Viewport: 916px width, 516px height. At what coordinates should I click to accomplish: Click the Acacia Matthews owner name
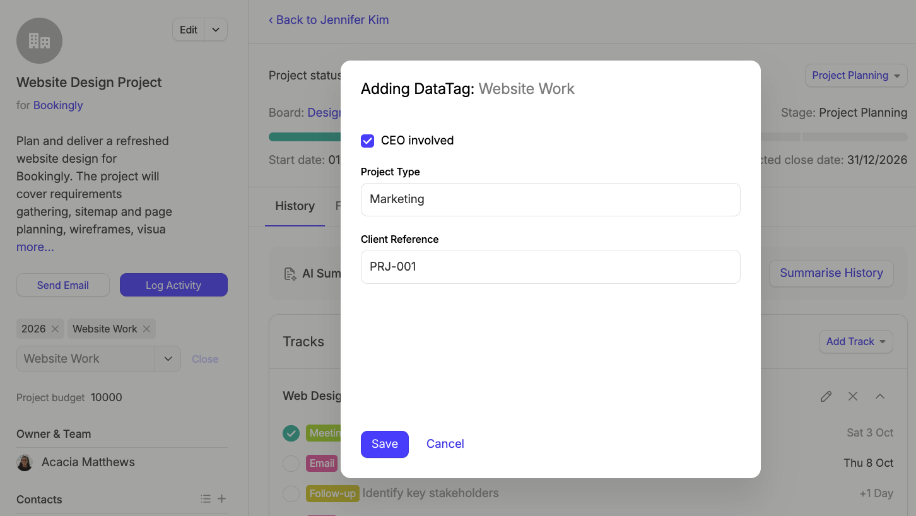[x=88, y=462]
